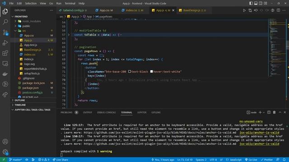Click text-black color swatch on line 71

pos(130,71)
